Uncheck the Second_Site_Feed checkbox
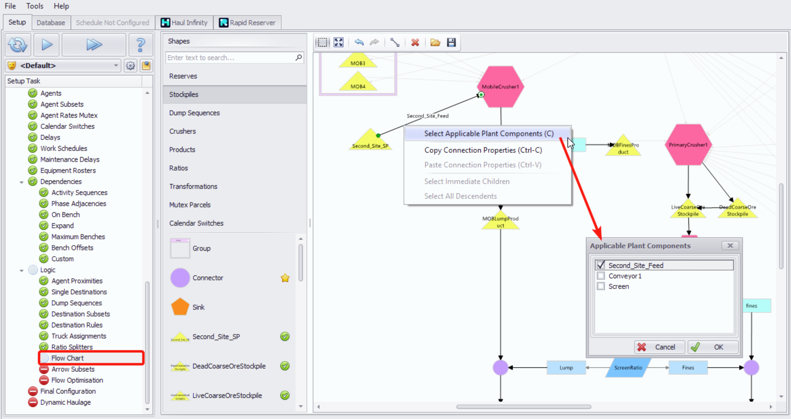The image size is (791, 419). pos(601,265)
